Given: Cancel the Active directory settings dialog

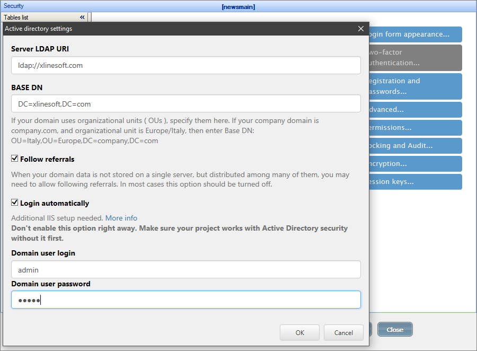Looking at the screenshot, I should [x=343, y=332].
